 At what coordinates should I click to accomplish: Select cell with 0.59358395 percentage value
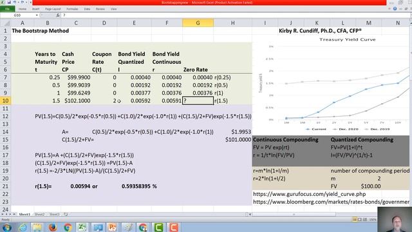click(x=135, y=186)
